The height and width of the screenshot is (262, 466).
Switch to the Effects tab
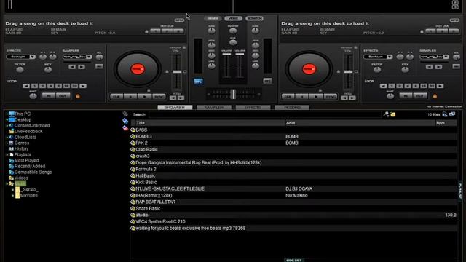tap(253, 108)
